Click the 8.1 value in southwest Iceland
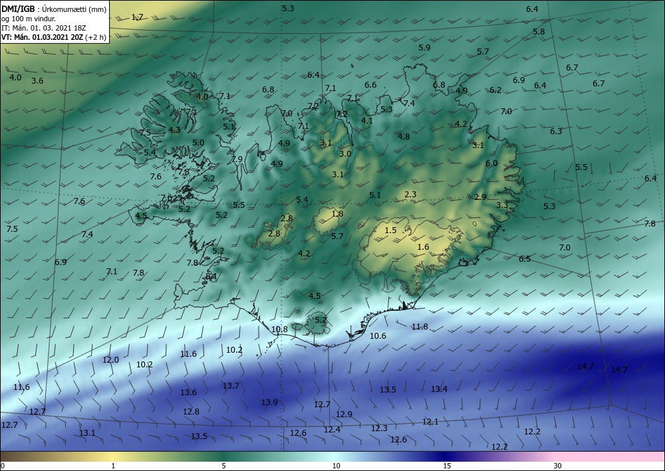Viewport: 665px width, 471px height. (x=211, y=276)
